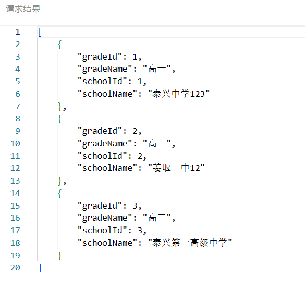Click the schoolName value 泰兴中学123
The width and height of the screenshot is (305, 285).
pos(179,94)
